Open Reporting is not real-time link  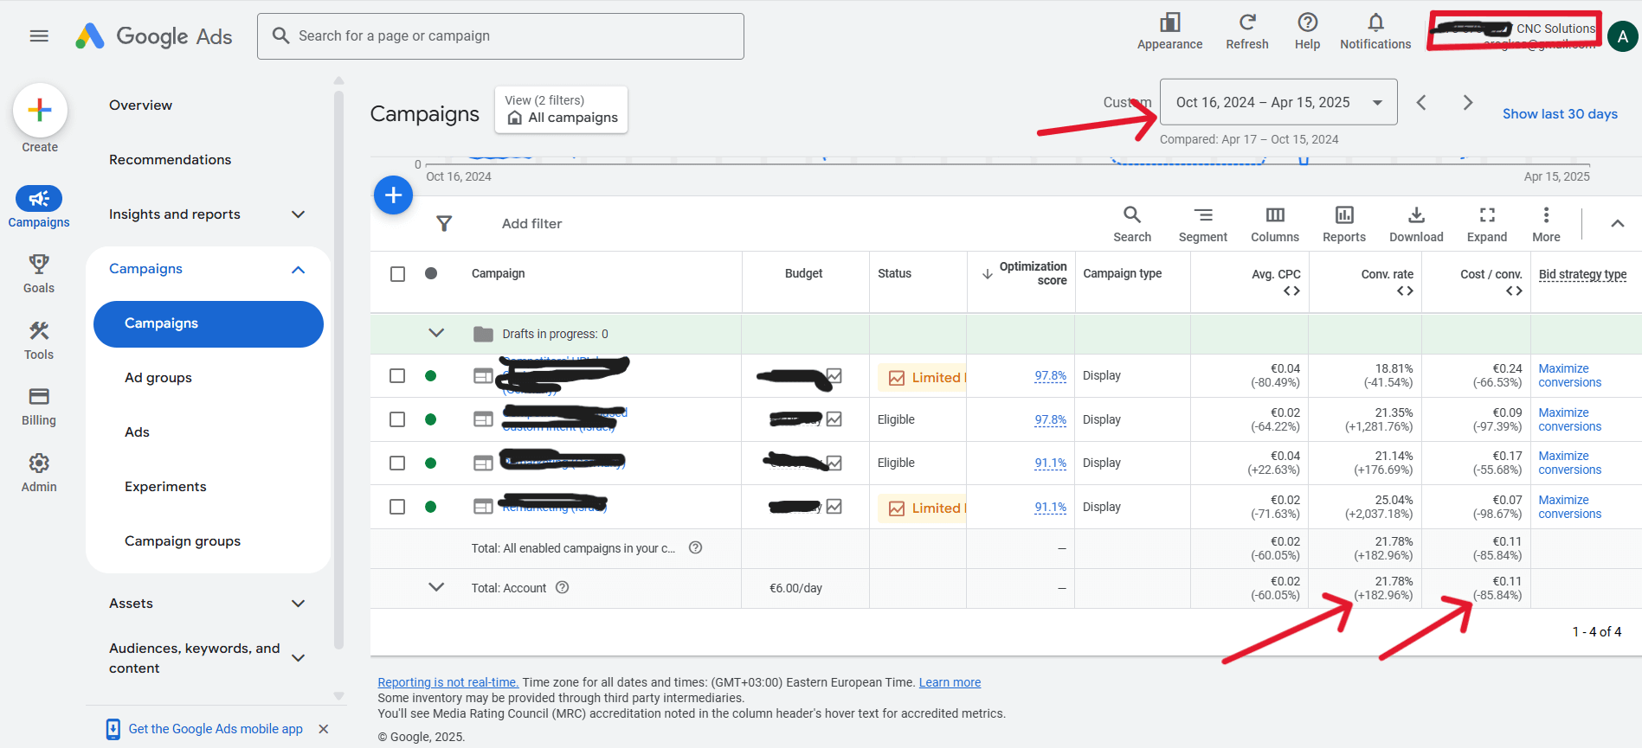(x=448, y=682)
